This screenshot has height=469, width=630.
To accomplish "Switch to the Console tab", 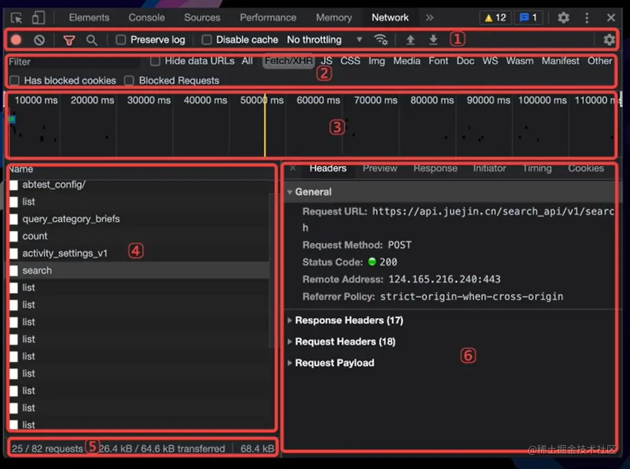I will click(x=147, y=18).
